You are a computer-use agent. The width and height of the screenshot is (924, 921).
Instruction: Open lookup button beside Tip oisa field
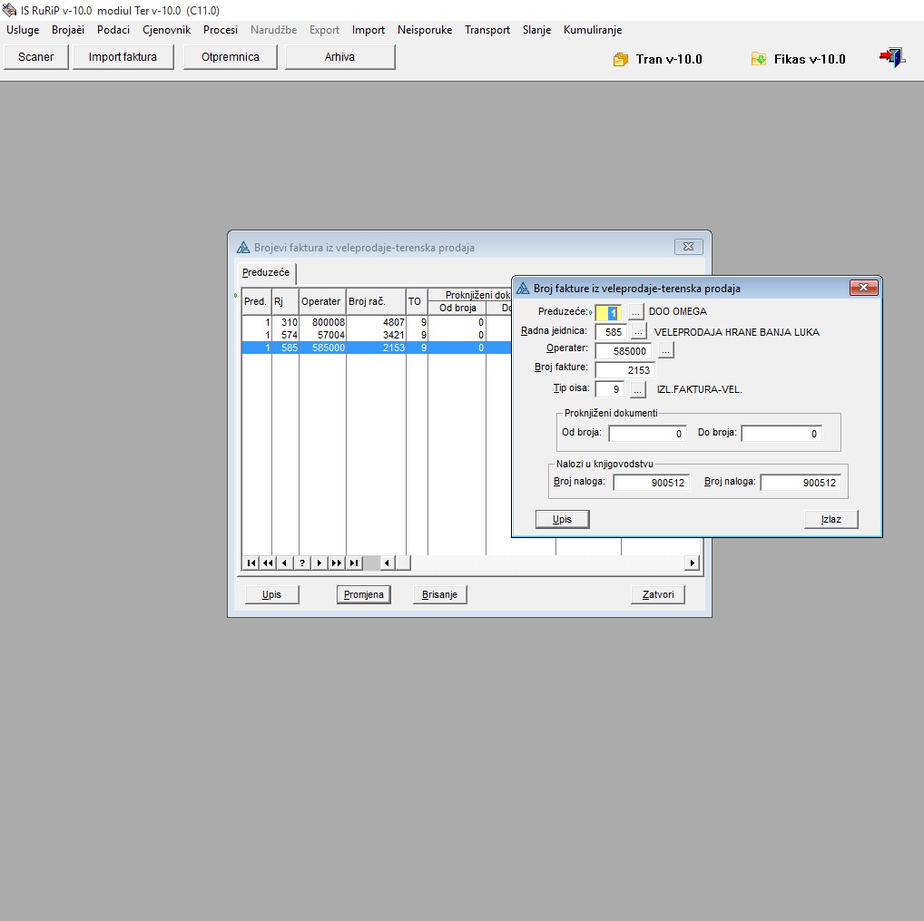click(637, 389)
